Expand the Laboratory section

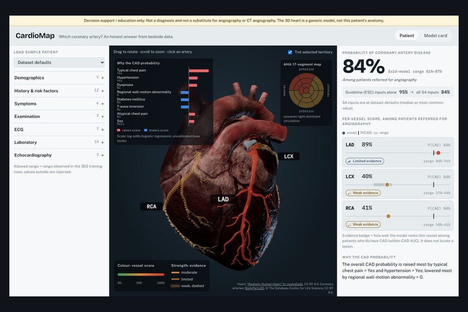tap(59, 142)
